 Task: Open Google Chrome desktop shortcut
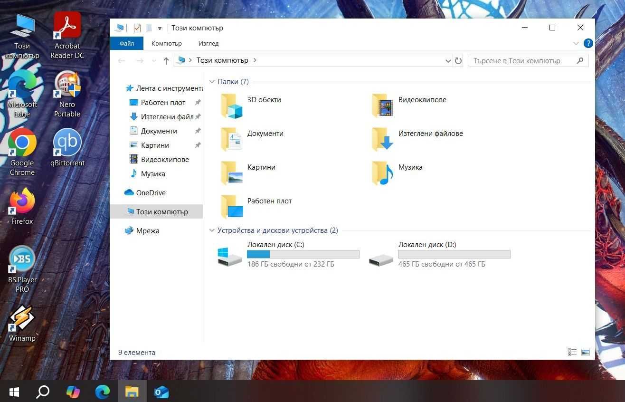pos(22,153)
